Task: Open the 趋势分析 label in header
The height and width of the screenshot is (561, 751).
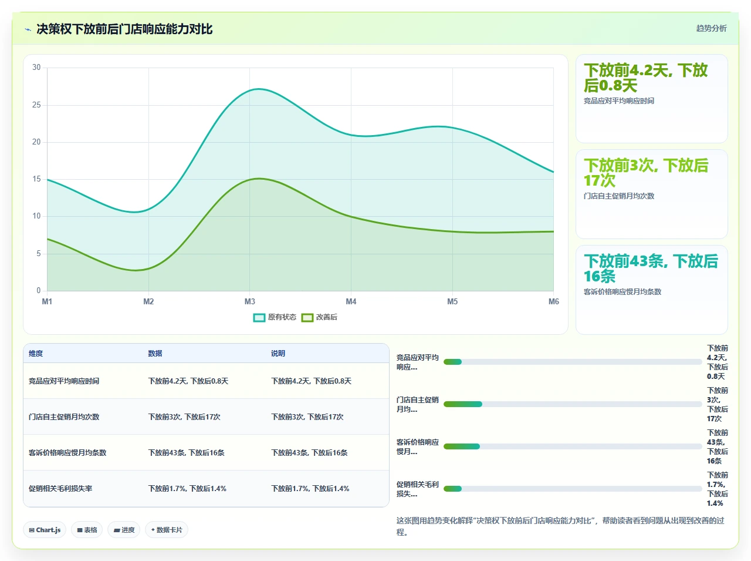Action: 711,28
